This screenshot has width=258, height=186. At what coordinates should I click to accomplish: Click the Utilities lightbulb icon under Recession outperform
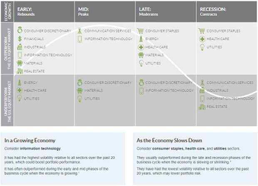click(202, 47)
